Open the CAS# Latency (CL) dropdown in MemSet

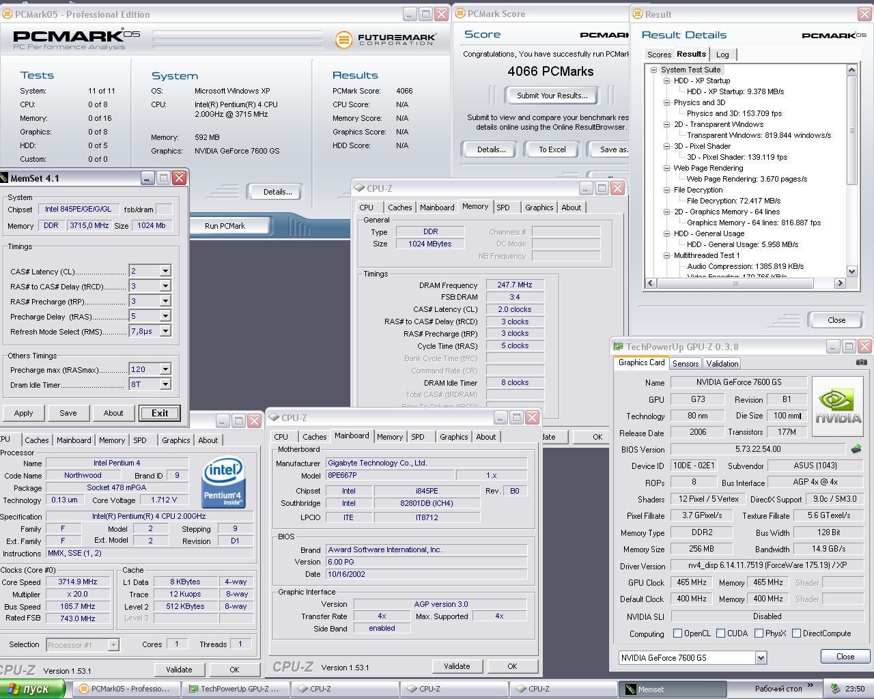[165, 271]
